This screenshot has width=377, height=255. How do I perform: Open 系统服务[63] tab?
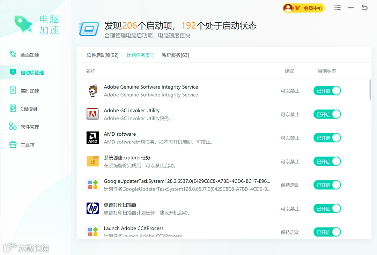pyautogui.click(x=175, y=55)
